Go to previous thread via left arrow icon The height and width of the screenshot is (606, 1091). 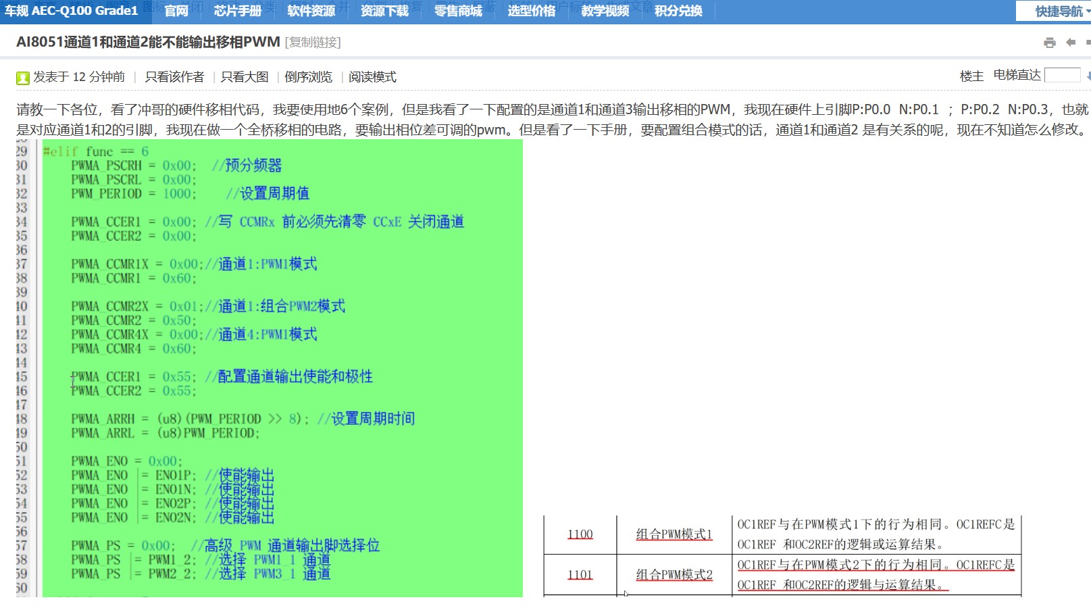tap(1071, 43)
